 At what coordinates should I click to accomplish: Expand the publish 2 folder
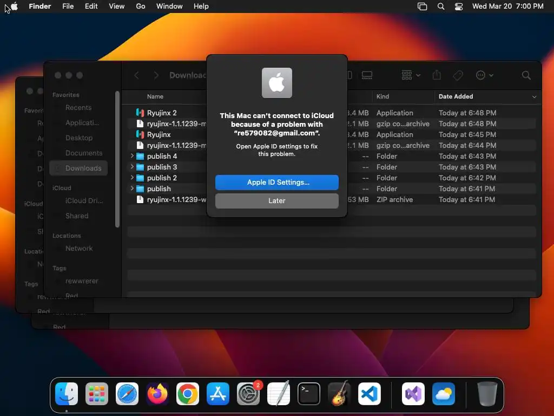coord(132,178)
